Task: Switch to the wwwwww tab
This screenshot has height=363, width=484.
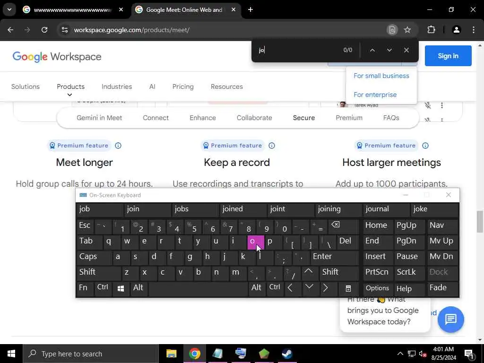Action: [x=72, y=10]
